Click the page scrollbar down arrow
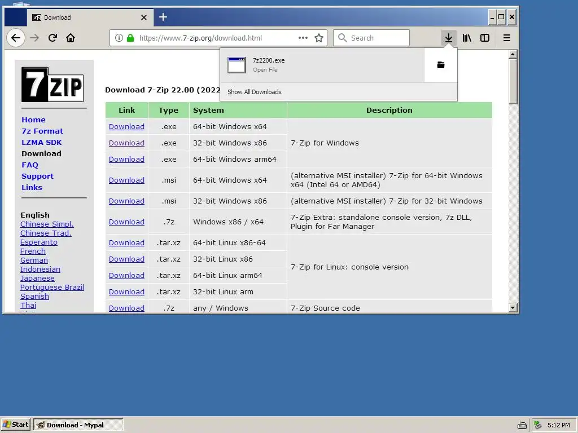 tap(513, 308)
